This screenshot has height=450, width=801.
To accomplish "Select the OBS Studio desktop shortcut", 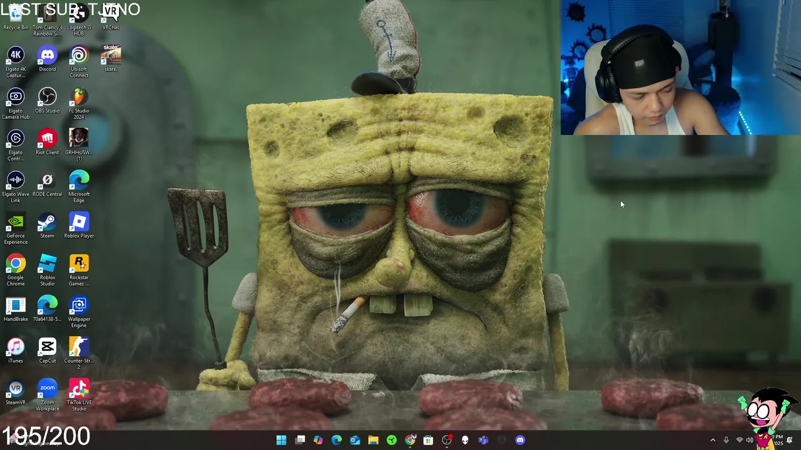I will pos(48,101).
